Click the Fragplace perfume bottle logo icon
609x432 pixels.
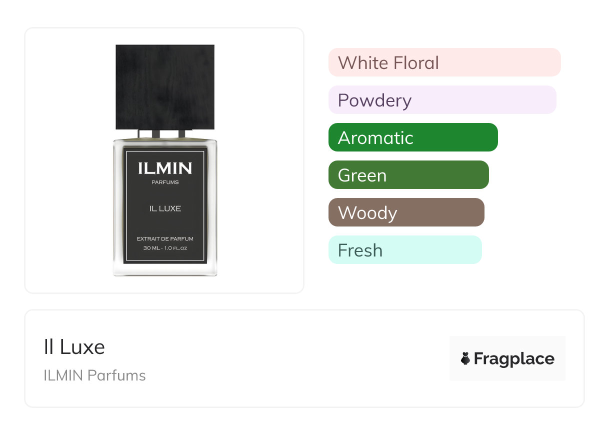[x=465, y=359]
